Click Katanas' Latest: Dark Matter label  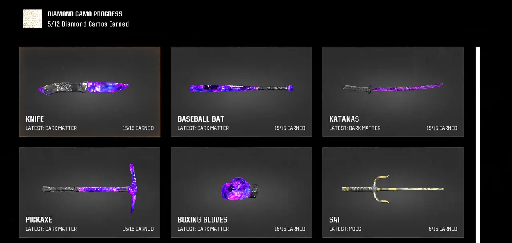[355, 128]
